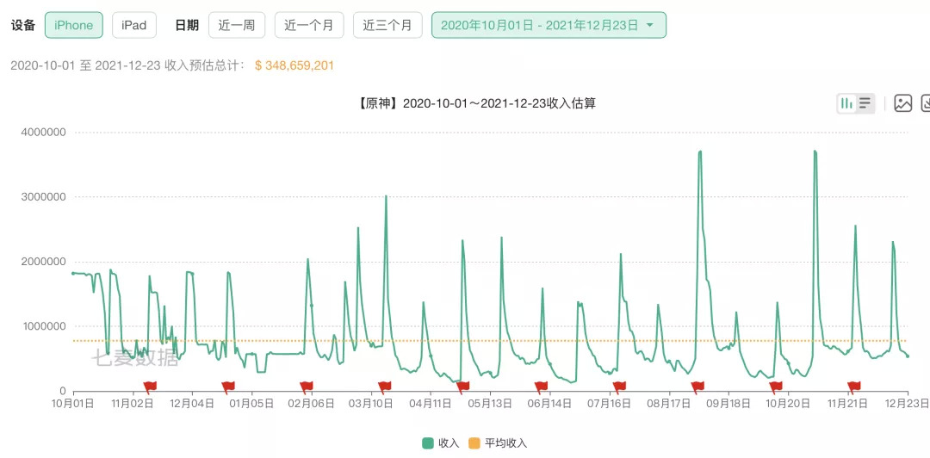The height and width of the screenshot is (458, 930).
Task: Open the custom date range dropdown
Action: pos(549,25)
